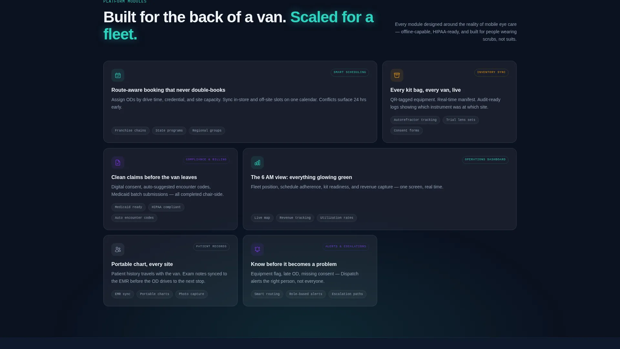Screen dimensions: 620x349
Task: Click the Patient Records badge
Action: click(x=211, y=247)
